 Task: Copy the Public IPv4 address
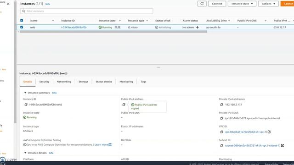tap(124, 104)
